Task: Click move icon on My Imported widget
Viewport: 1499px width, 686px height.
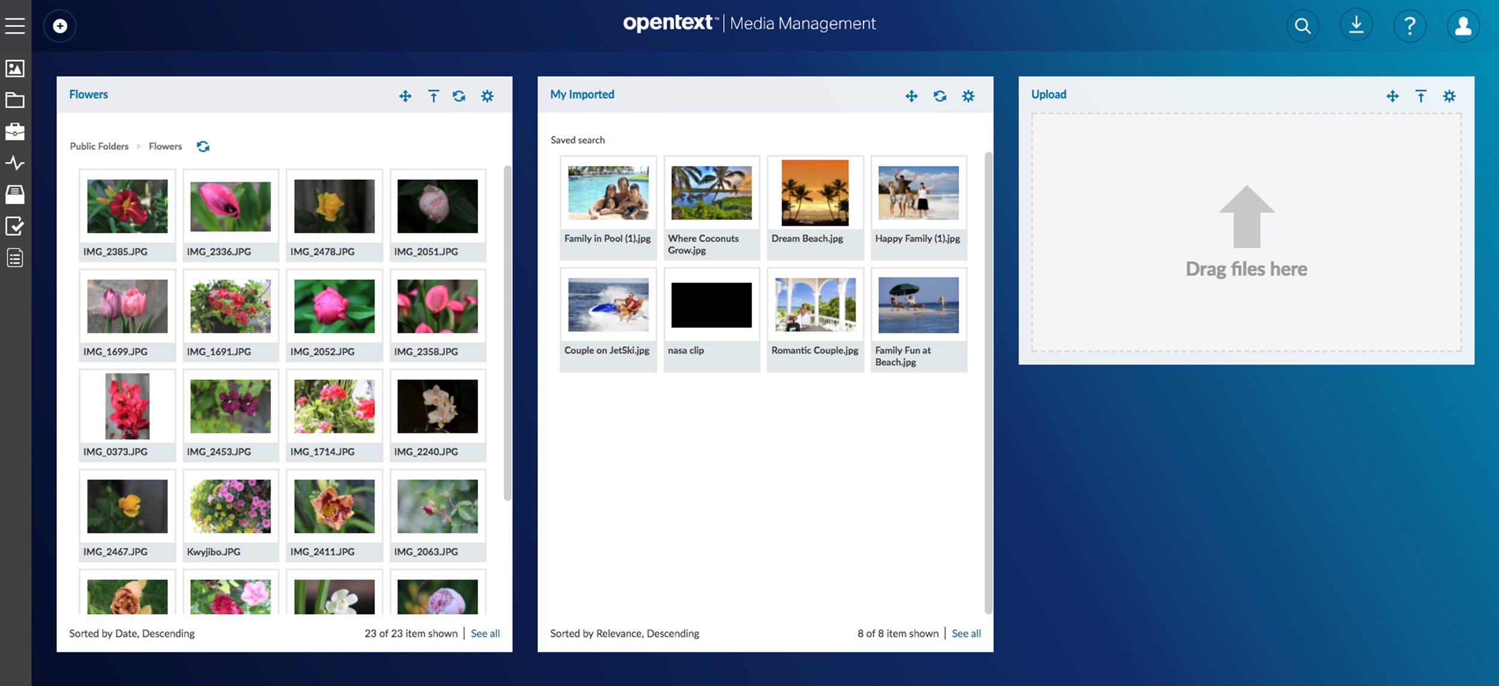Action: pyautogui.click(x=911, y=96)
